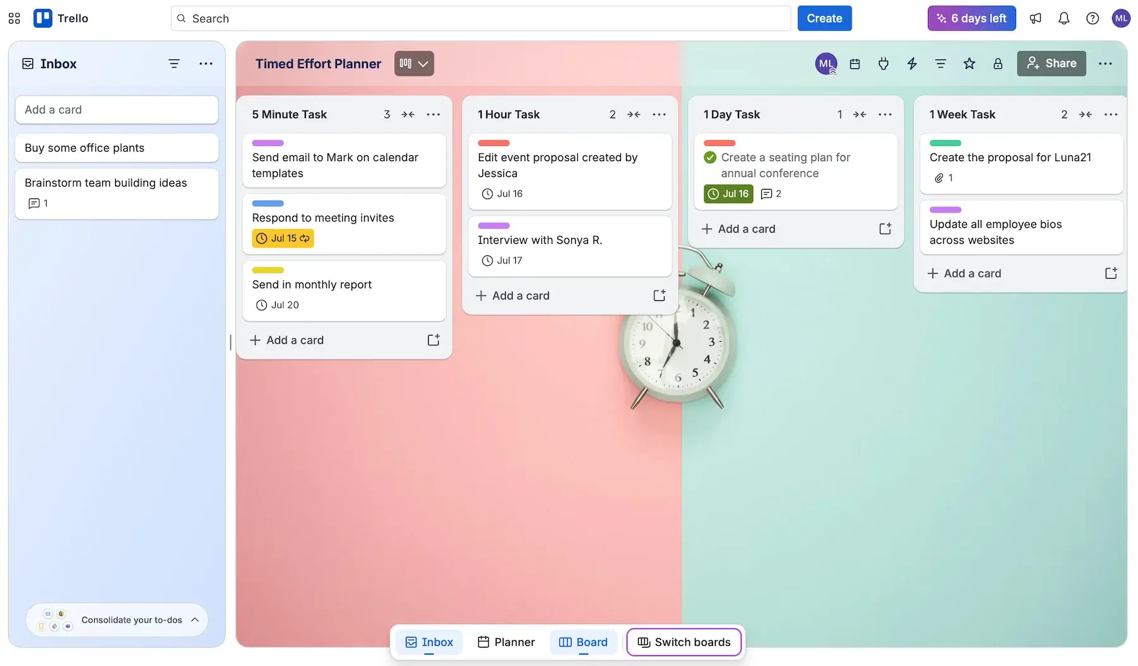Open 1 Day Task list actions menu
1138x666 pixels.
[885, 114]
